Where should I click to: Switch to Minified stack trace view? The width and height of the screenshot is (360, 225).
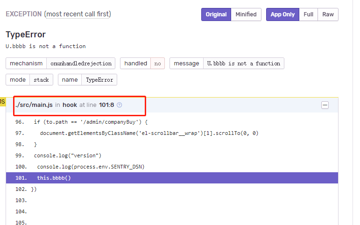[246, 14]
